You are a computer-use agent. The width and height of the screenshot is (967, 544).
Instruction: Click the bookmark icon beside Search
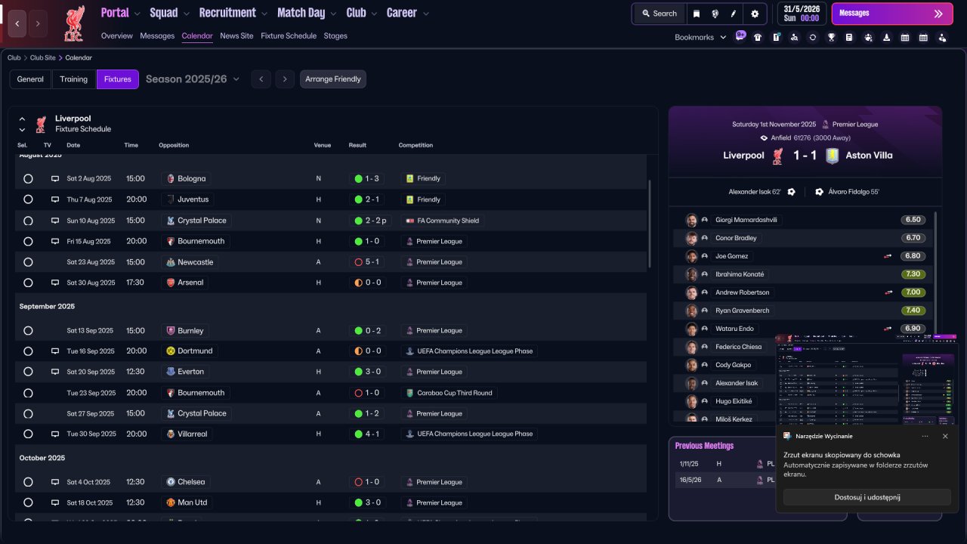[x=697, y=14]
